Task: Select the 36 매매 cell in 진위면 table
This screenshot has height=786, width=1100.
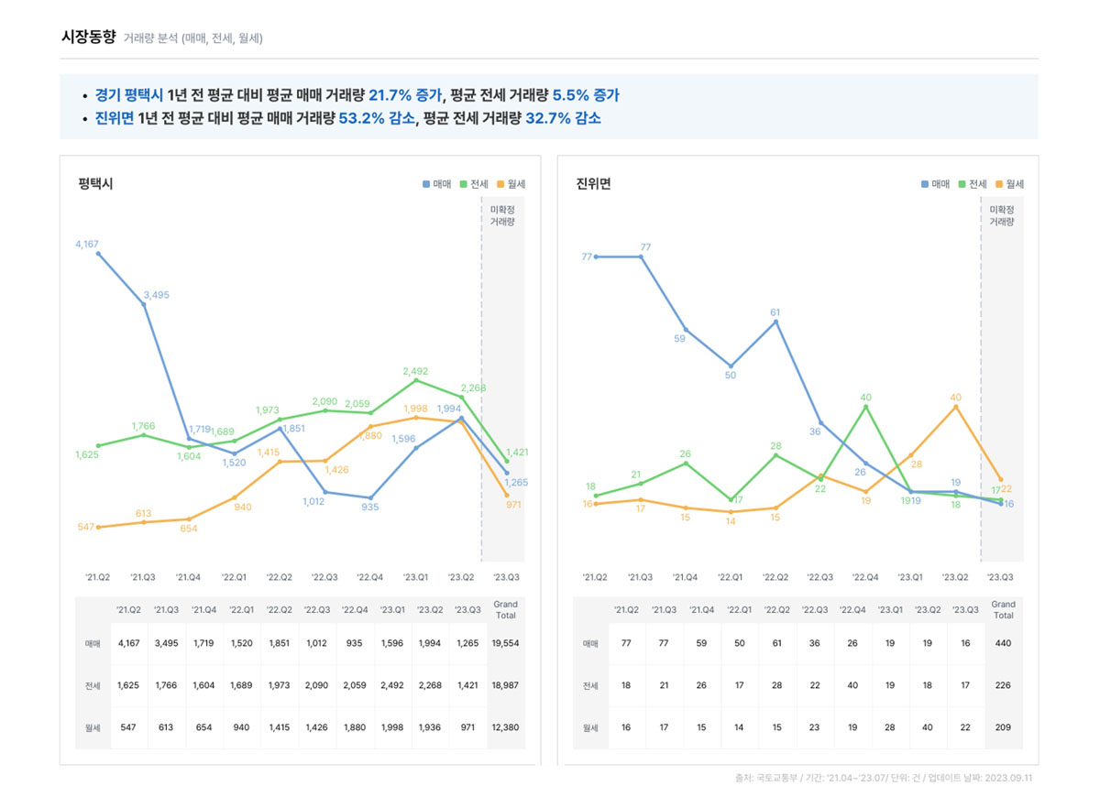Action: tap(814, 644)
